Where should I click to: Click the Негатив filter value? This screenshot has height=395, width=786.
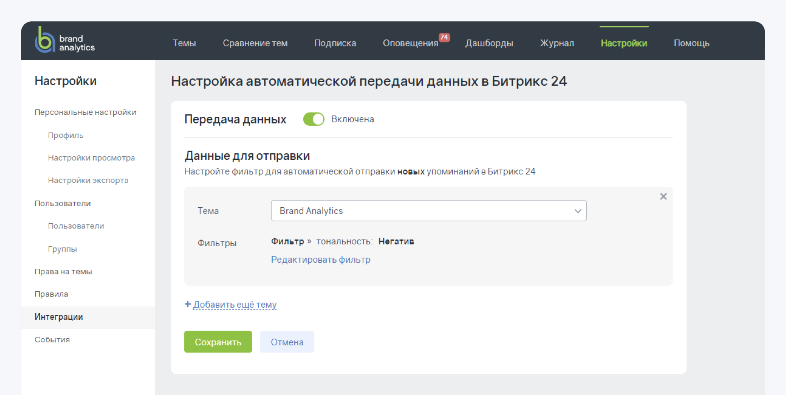click(x=396, y=242)
